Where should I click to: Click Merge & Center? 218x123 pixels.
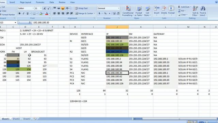click(x=84, y=13)
